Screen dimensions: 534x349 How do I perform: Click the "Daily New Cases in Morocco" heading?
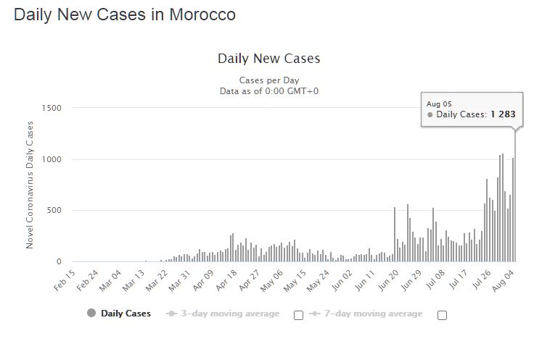tap(125, 14)
